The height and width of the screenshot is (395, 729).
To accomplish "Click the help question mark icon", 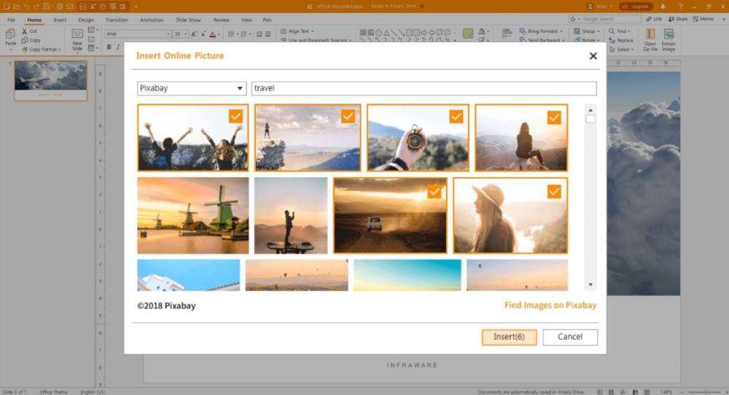I will tap(680, 7).
